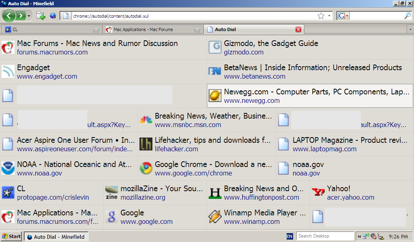Click the CL protopage icon

[8, 192]
